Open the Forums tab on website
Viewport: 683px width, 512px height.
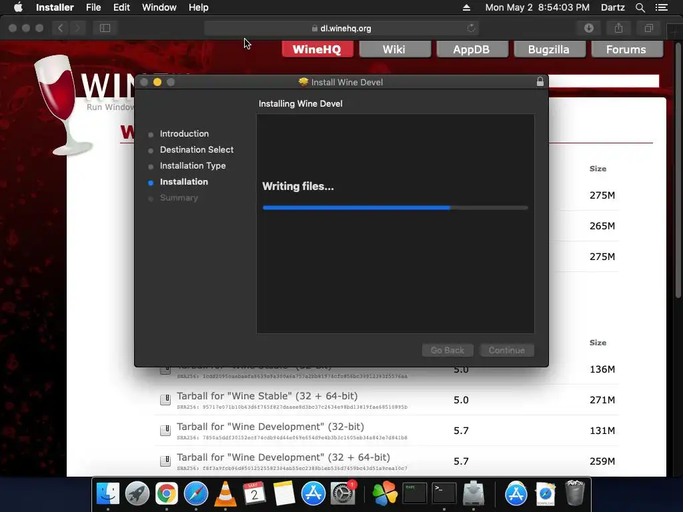[x=627, y=49]
